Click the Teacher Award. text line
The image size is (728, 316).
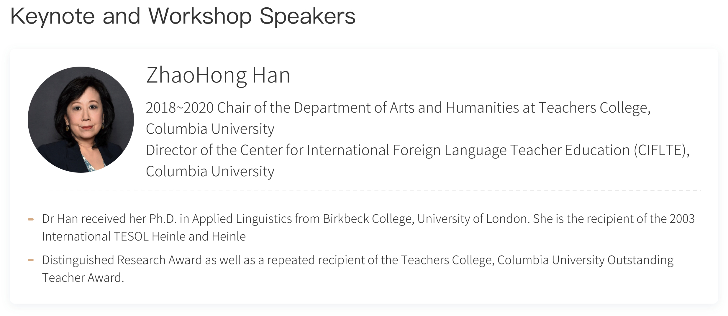coord(83,278)
